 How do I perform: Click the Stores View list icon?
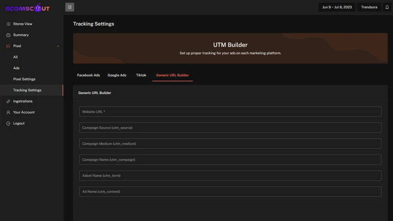8,24
